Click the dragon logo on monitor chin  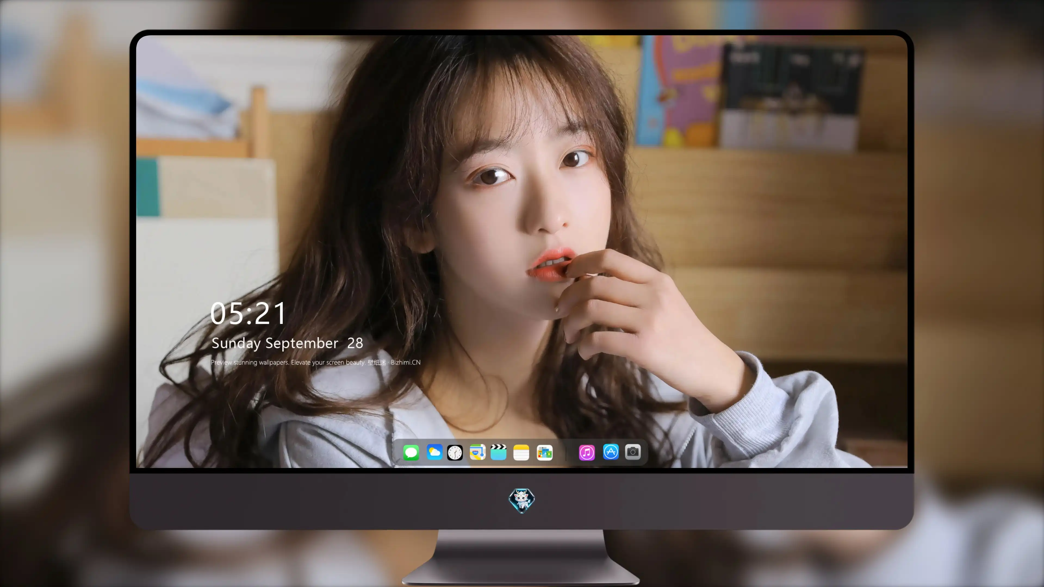(522, 500)
